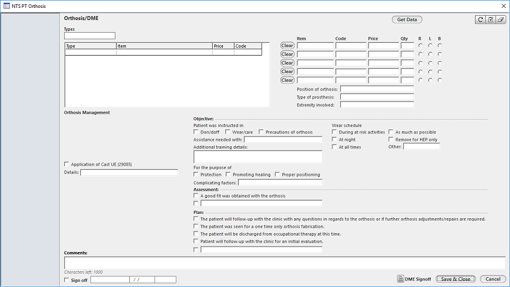
Task: Check the Wear/care checkbox
Action: [x=228, y=132]
